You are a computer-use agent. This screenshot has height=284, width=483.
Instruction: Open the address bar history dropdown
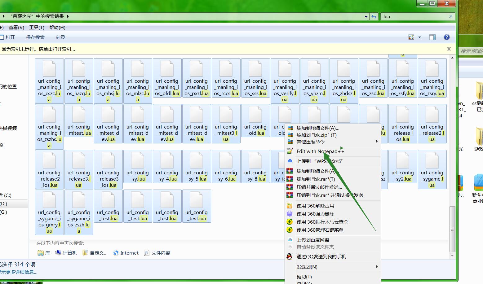[x=366, y=17]
